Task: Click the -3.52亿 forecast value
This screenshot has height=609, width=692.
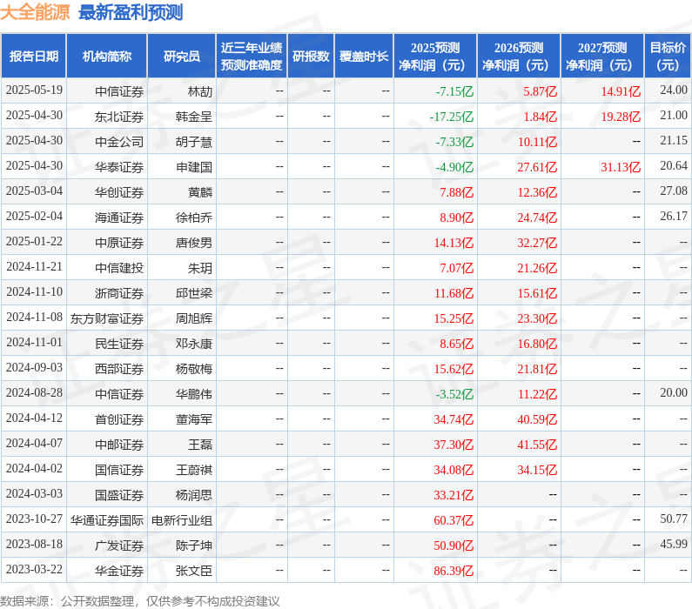Action: tap(454, 394)
